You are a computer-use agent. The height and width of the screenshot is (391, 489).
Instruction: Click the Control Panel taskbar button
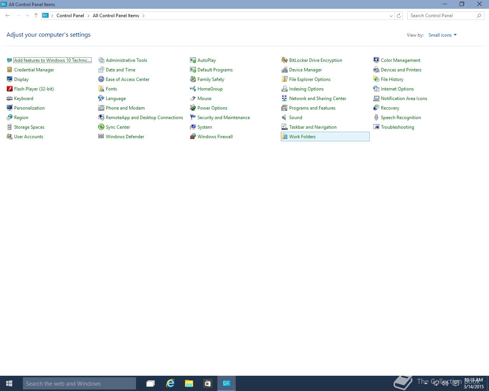(227, 383)
